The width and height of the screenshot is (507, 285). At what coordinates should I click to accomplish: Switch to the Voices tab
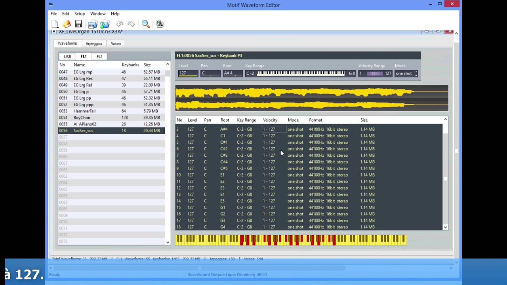[x=116, y=44]
